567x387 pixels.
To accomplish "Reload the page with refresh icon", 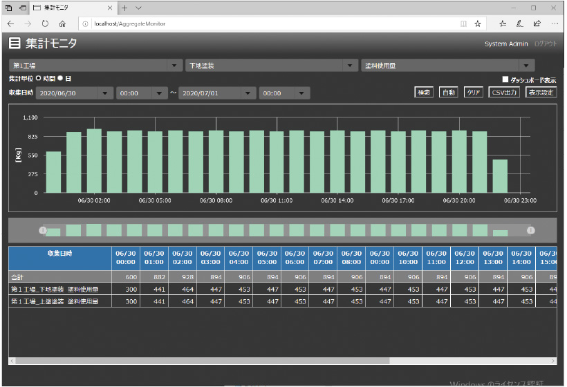I will [x=45, y=24].
